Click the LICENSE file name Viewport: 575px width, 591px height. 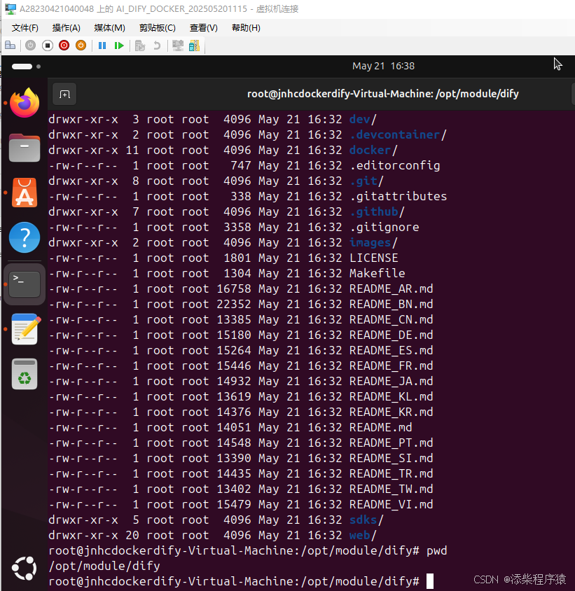[x=374, y=258]
